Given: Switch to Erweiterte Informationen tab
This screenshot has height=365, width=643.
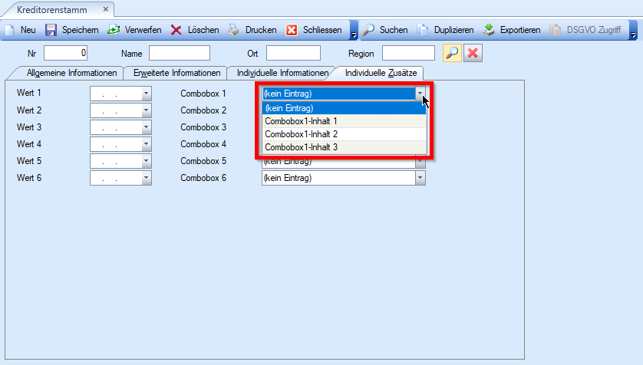Looking at the screenshot, I should 177,73.
